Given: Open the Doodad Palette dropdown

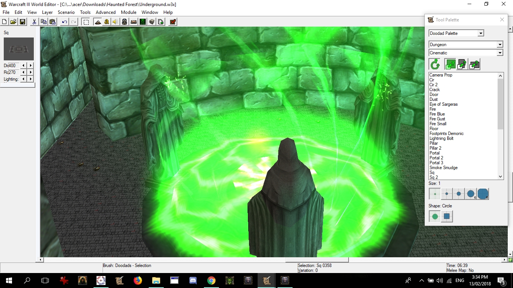Looking at the screenshot, I should point(481,33).
